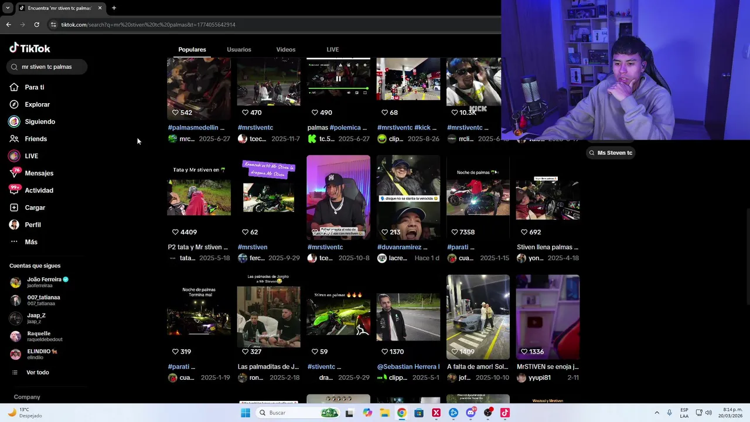This screenshot has width=750, height=422.
Task: Click the Ms Steven tc search suggestion
Action: click(611, 152)
